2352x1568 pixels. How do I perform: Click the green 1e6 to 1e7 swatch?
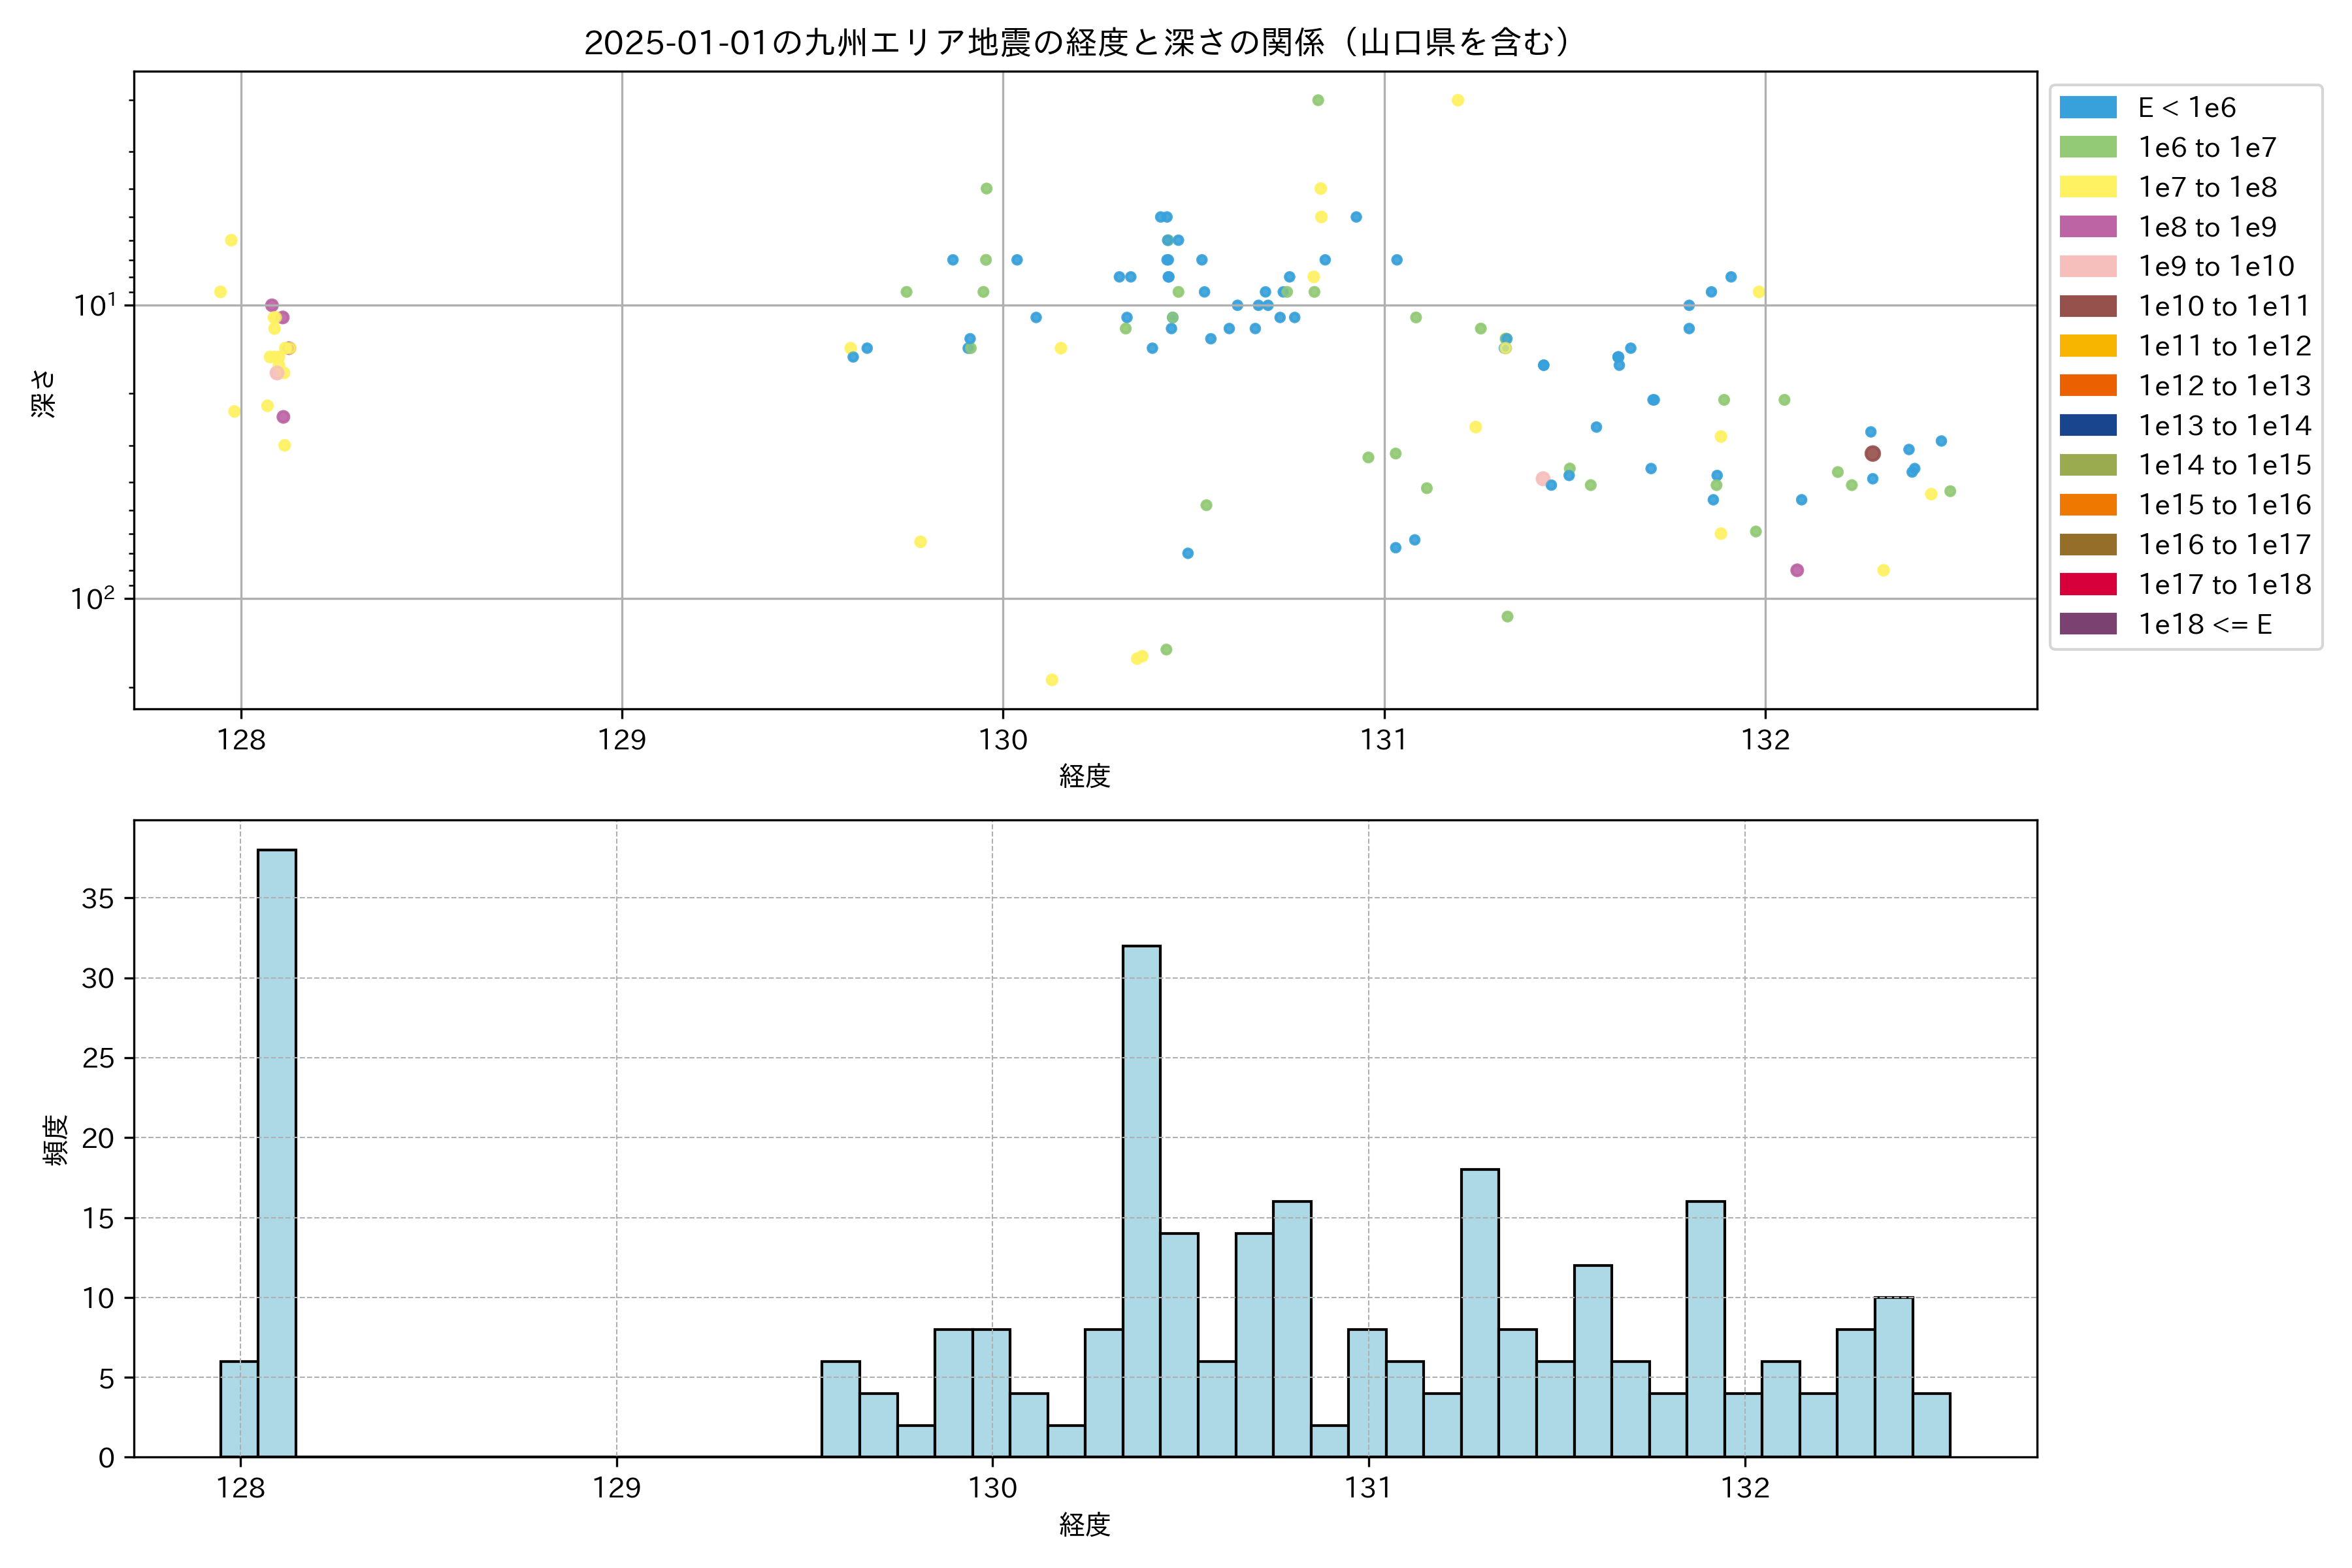coord(2087,147)
